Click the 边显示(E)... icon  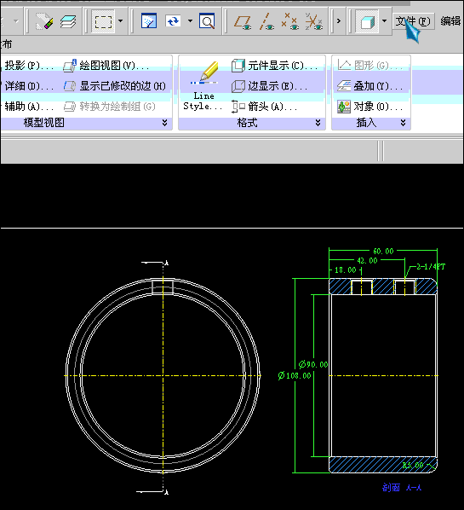pyautogui.click(x=238, y=86)
